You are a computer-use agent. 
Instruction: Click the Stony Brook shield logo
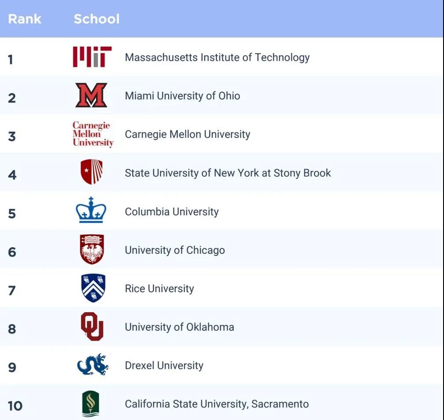tap(92, 172)
